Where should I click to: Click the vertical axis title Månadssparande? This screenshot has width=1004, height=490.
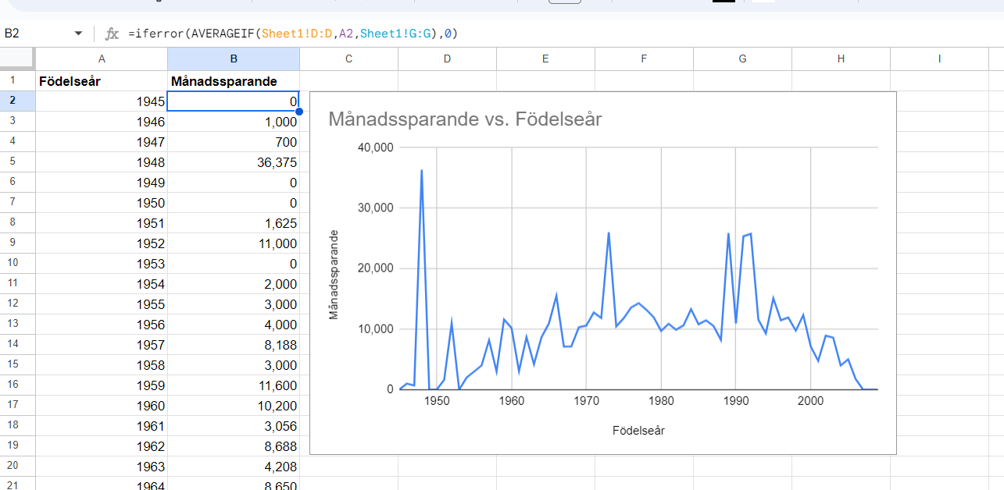(334, 274)
